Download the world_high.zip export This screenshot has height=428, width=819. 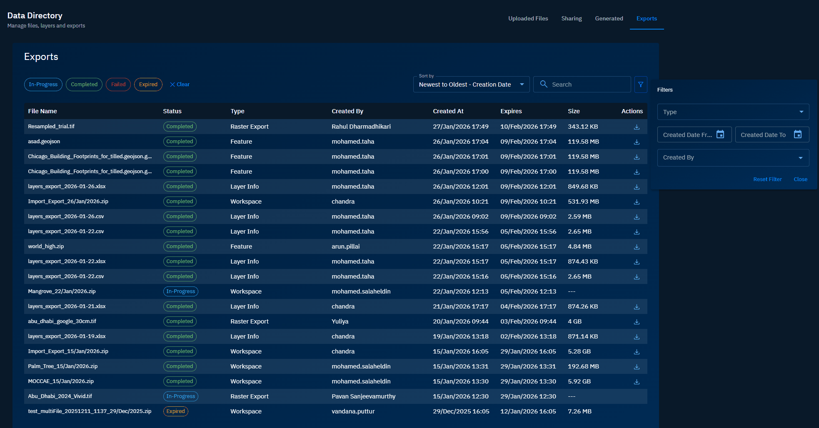coord(636,246)
